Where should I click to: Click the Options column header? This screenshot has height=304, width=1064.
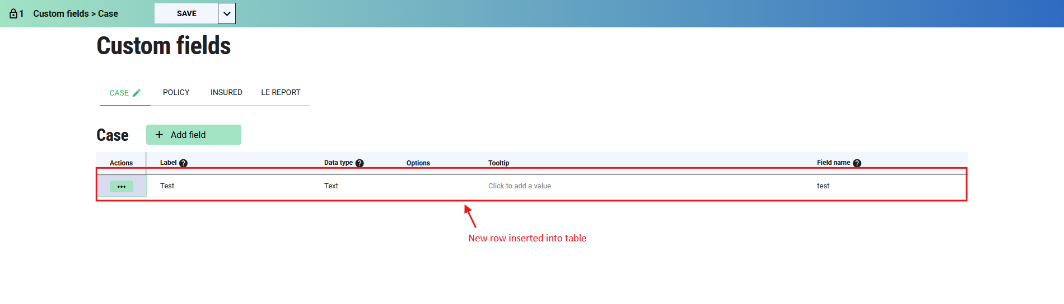(x=418, y=163)
